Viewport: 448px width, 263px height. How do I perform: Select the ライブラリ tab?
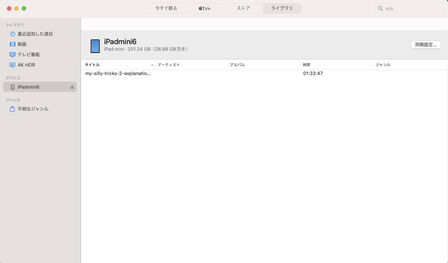(x=282, y=8)
